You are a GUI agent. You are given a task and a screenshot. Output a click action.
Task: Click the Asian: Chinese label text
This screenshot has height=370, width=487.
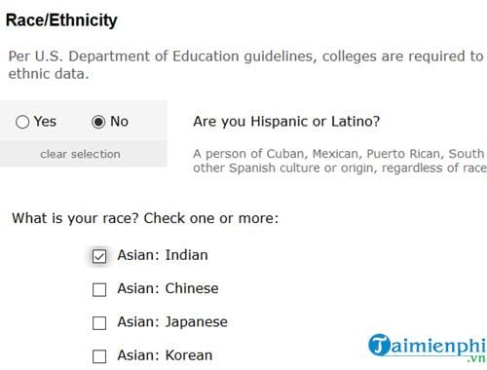pyautogui.click(x=168, y=288)
